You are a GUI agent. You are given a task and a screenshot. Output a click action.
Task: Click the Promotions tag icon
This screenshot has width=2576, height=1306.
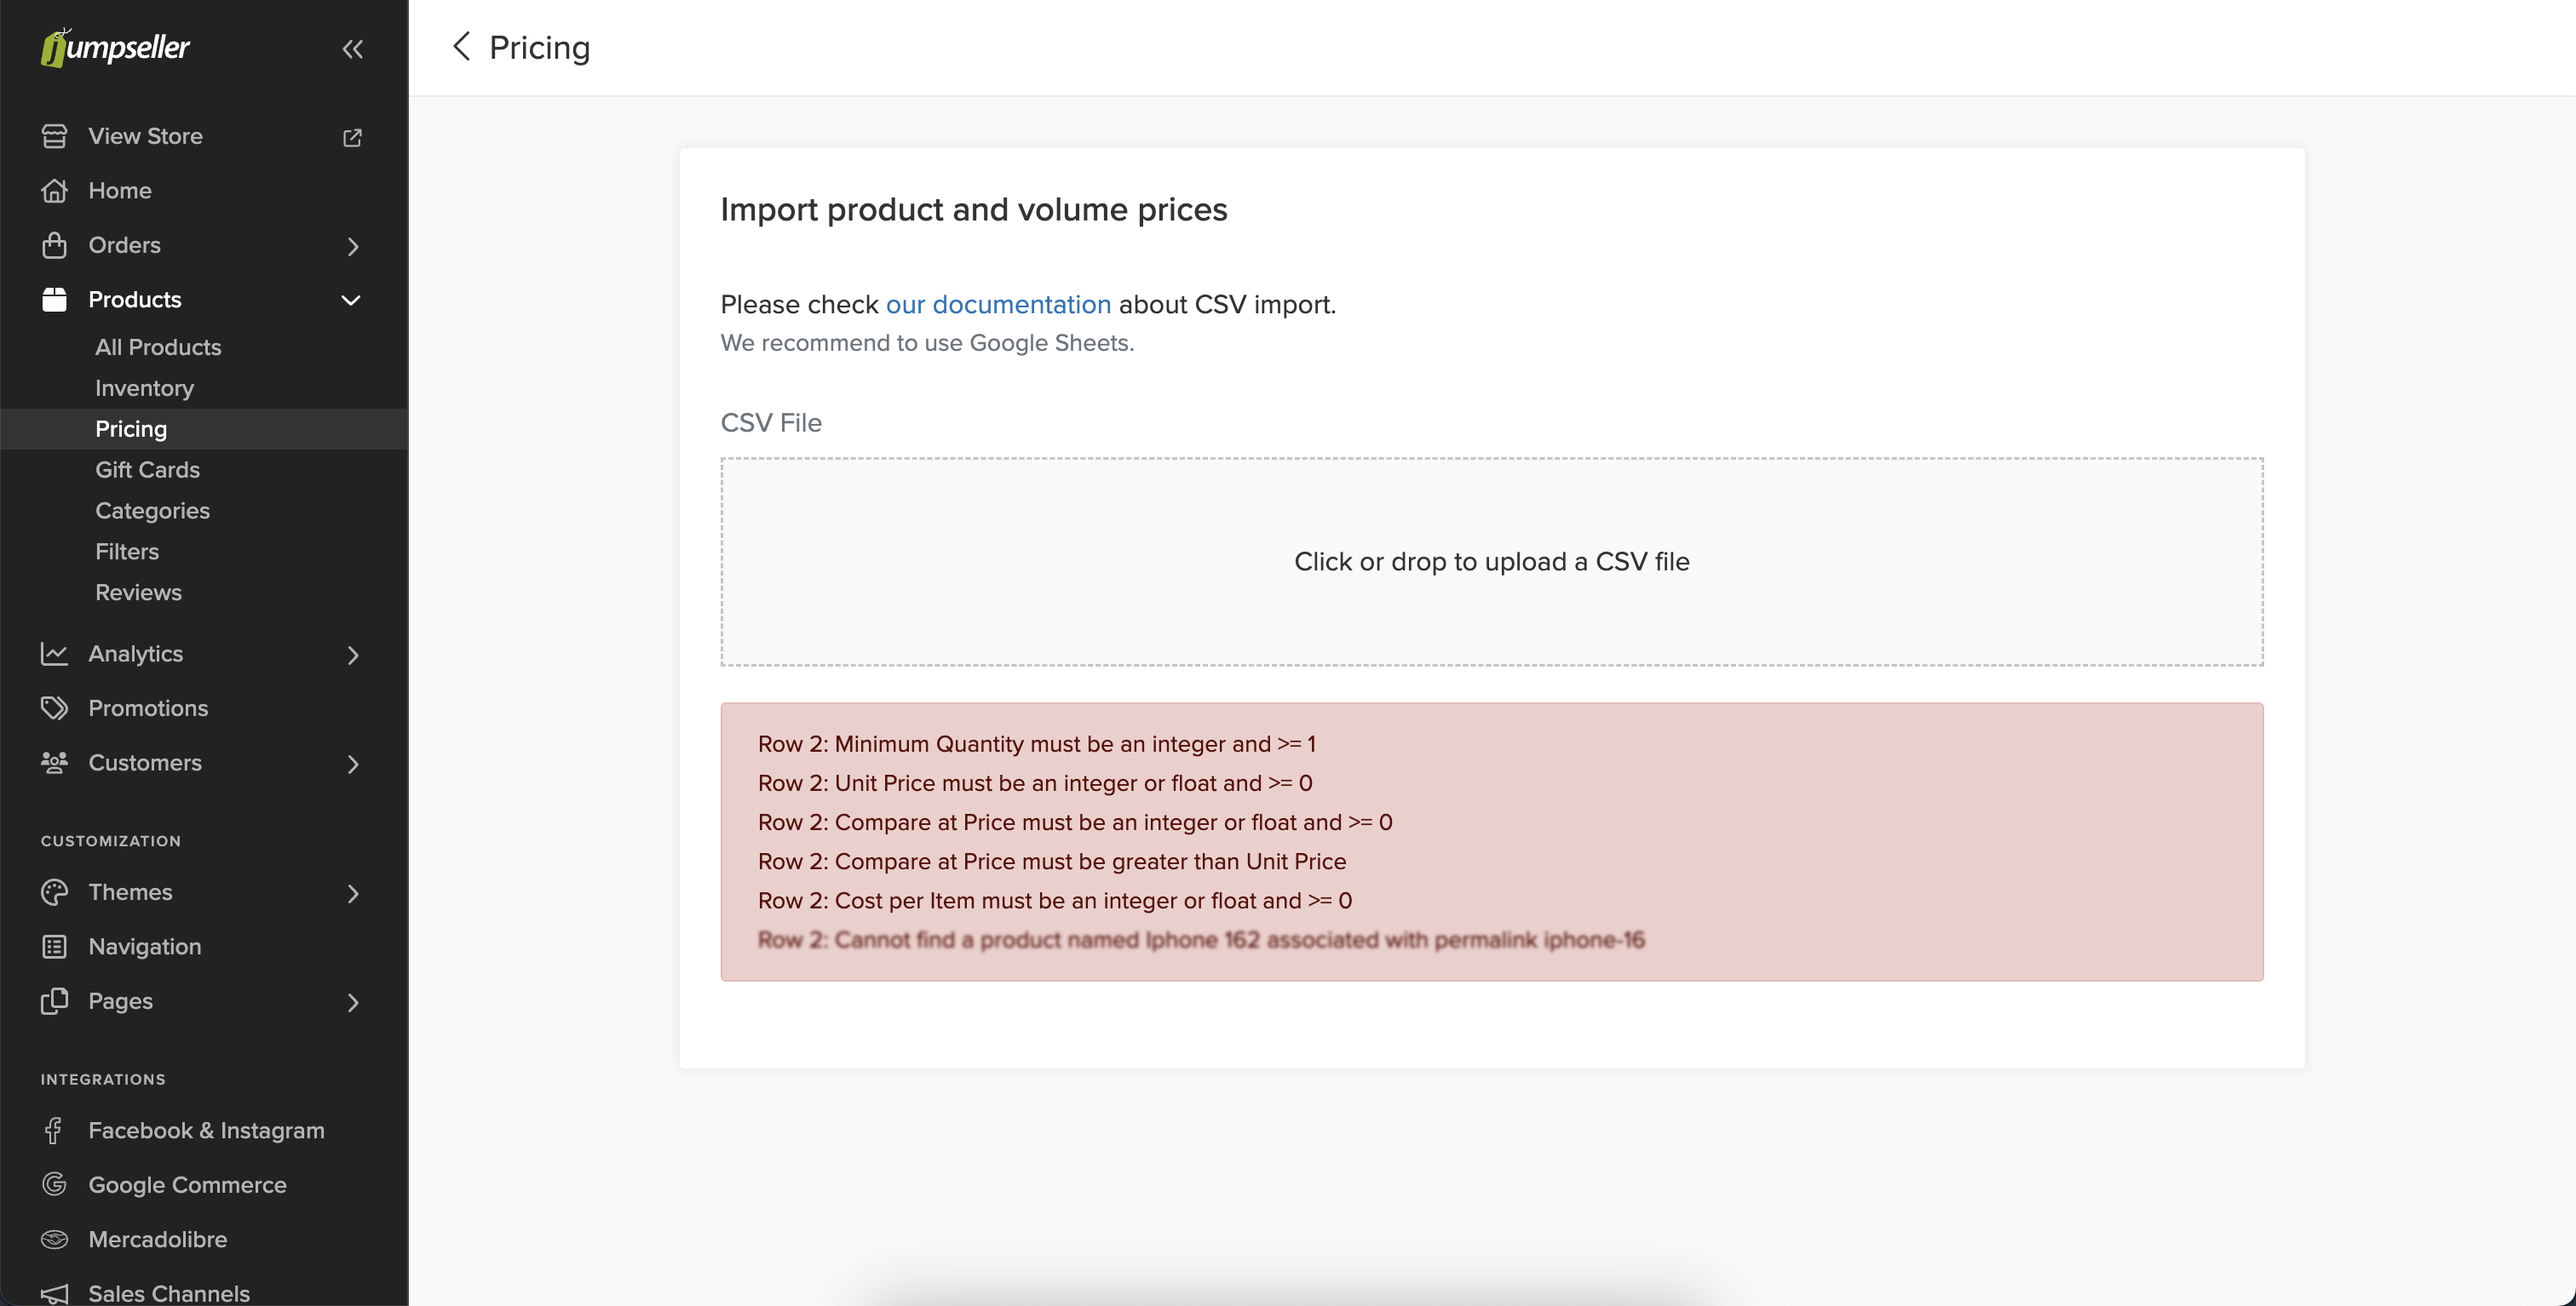click(54, 707)
